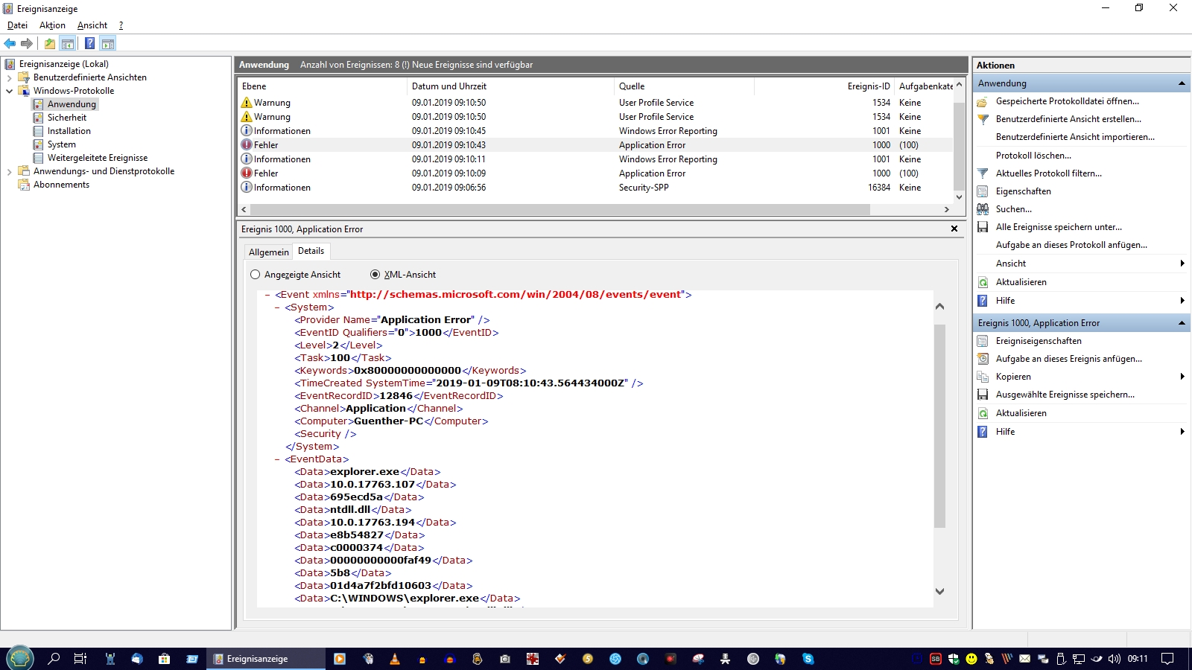This screenshot has width=1192, height=670.
Task: Click the clock showing 09:11
Action: click(x=1138, y=659)
